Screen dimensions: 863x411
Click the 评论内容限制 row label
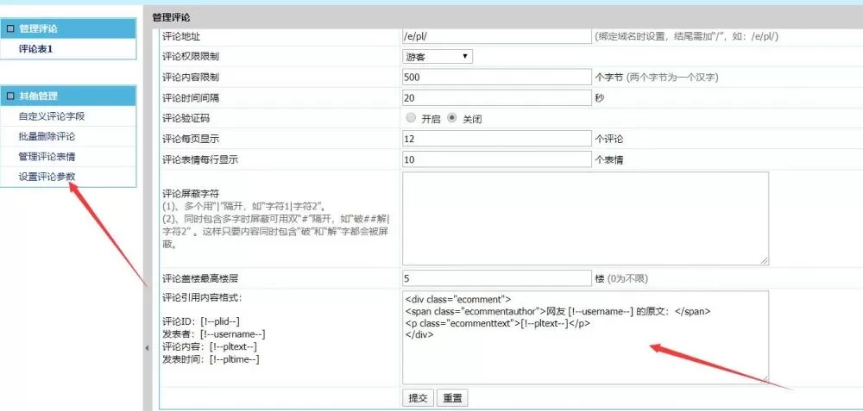pyautogui.click(x=191, y=78)
